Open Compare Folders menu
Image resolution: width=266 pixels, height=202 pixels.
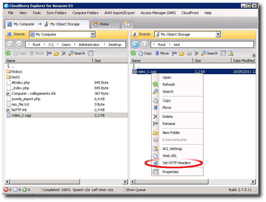pyautogui.click(x=85, y=13)
